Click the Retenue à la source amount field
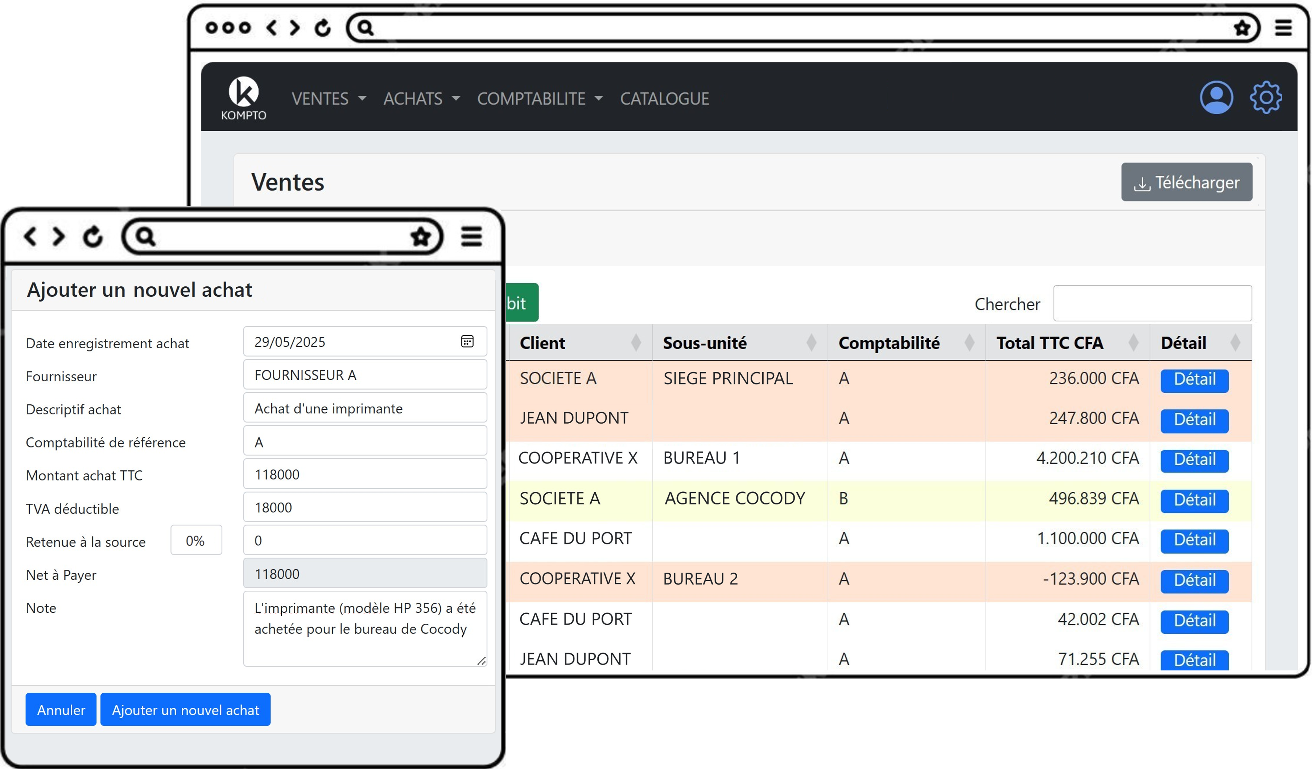The image size is (1312, 769). 365,540
